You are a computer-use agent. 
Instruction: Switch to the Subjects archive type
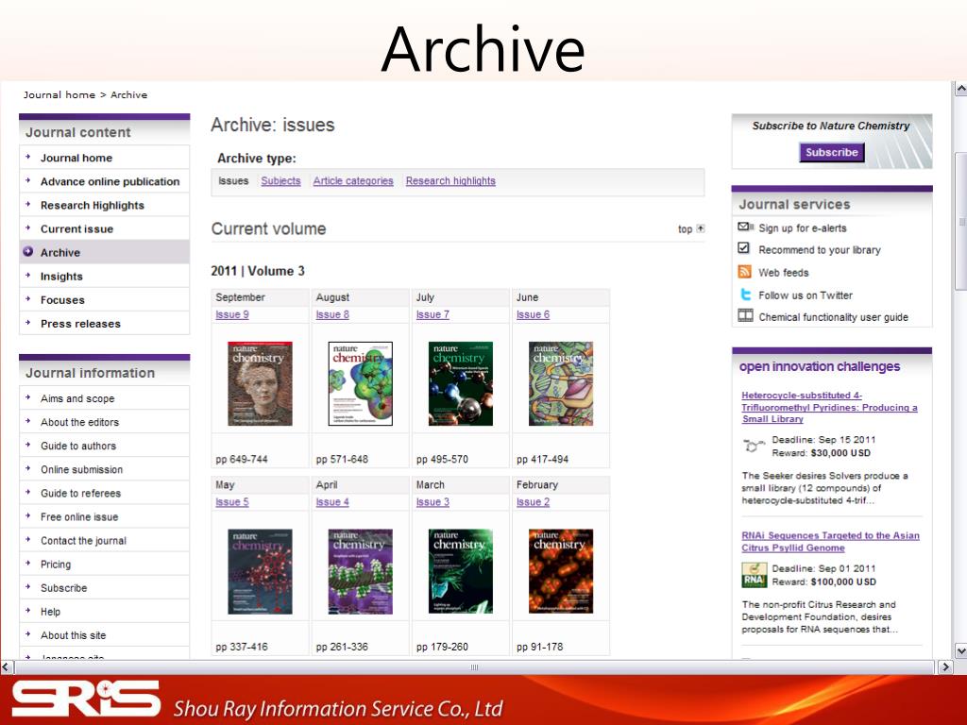[280, 180]
